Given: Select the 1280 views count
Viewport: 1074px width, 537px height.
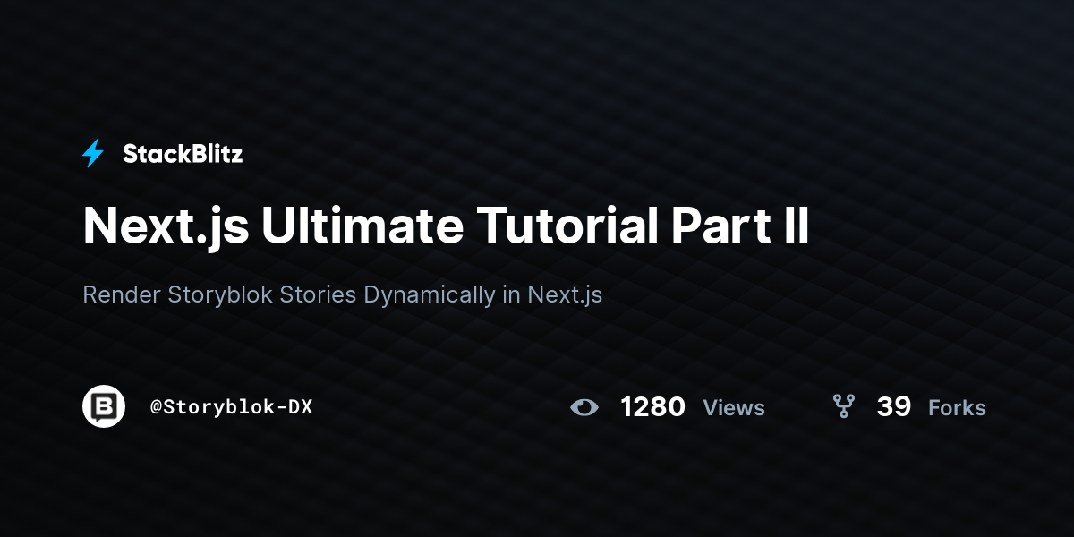Looking at the screenshot, I should pos(653,407).
